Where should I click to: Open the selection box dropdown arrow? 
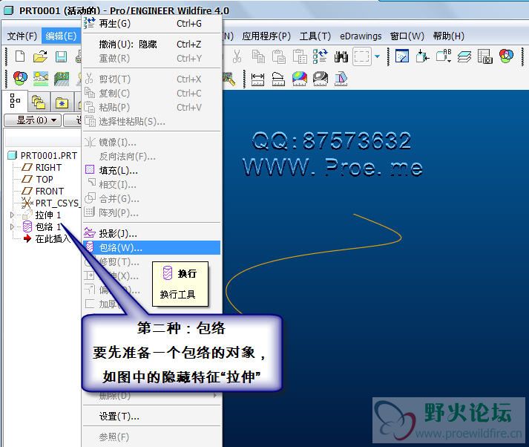(377, 56)
